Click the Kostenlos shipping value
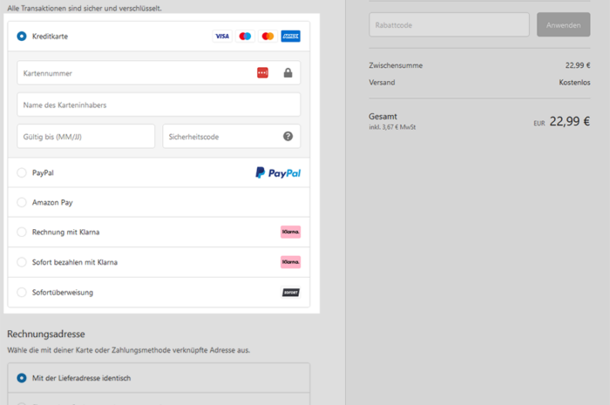 pyautogui.click(x=574, y=83)
